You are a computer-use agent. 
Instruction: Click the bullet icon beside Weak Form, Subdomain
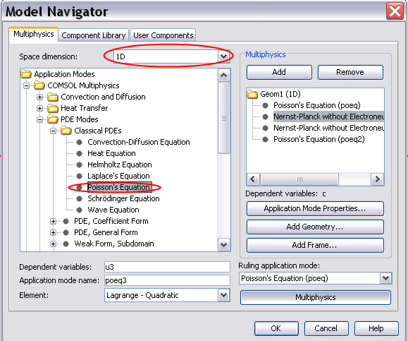(66, 244)
